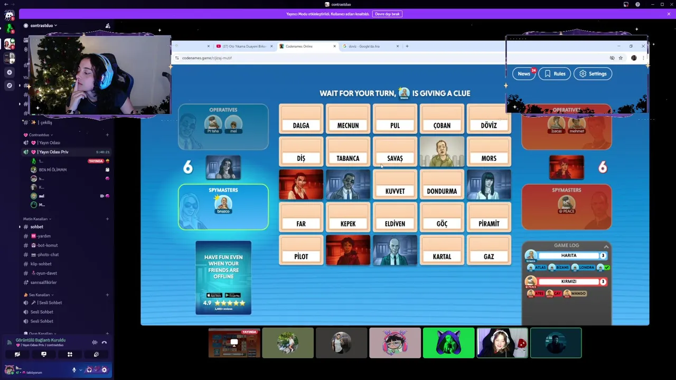Disable streamer mode via Devre dışı bırak
676x380 pixels.
click(387, 14)
